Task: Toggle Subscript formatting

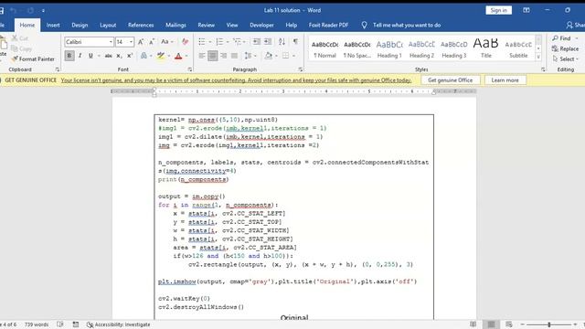Action: (x=119, y=56)
